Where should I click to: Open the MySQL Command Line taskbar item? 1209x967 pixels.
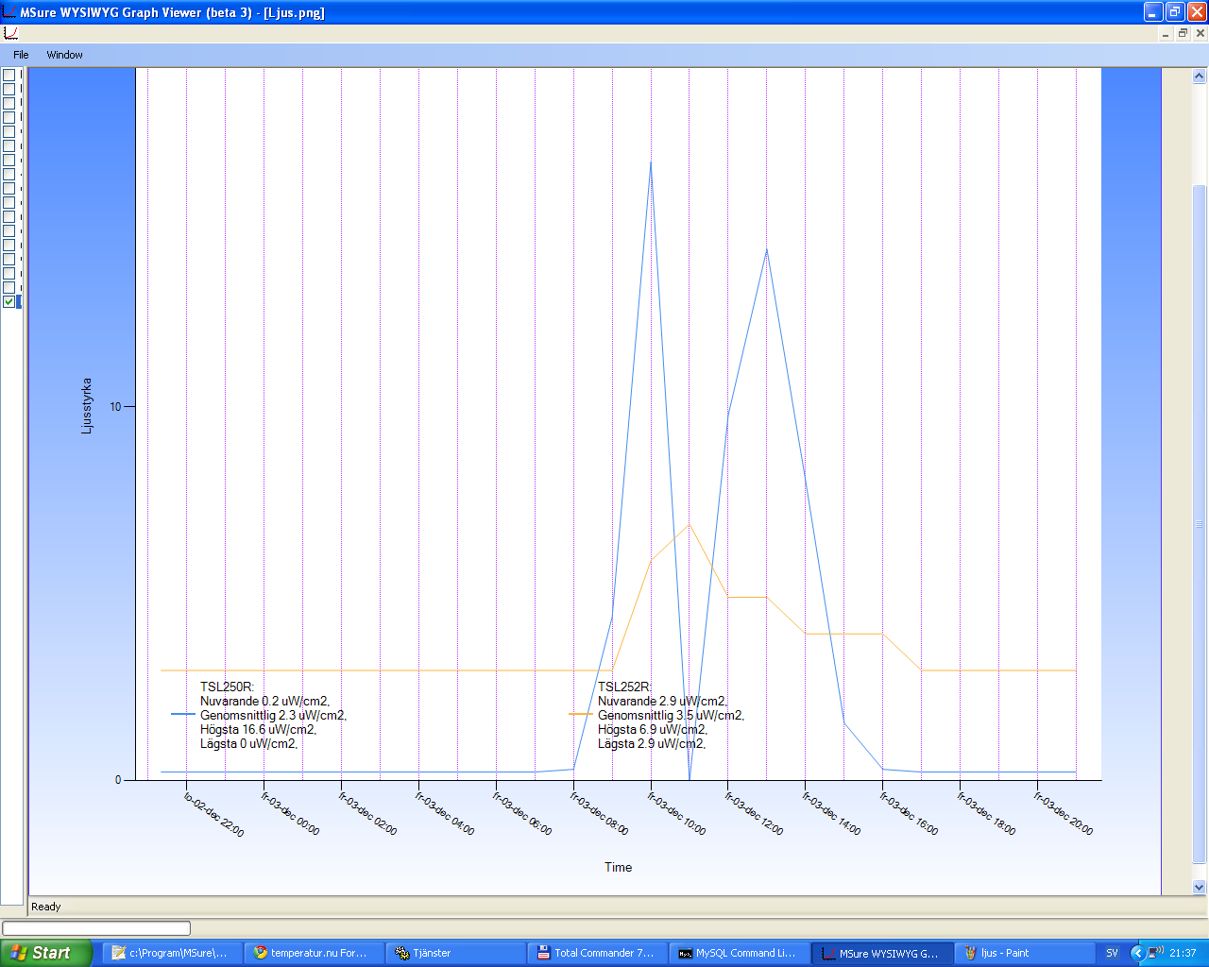pos(739,953)
